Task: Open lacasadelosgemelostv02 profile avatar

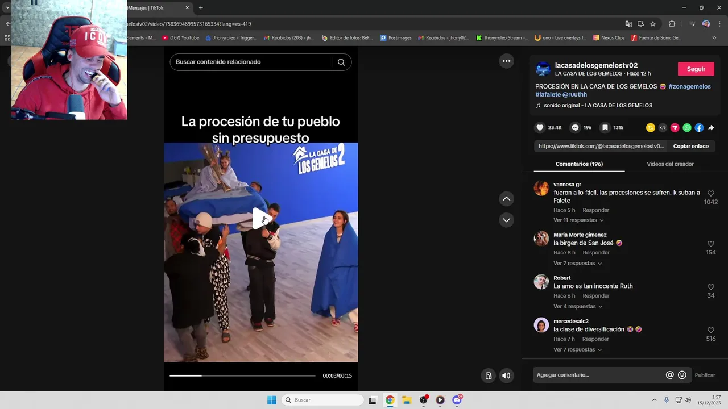Action: point(543,69)
